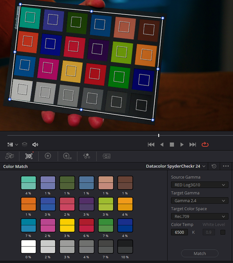The image size is (233, 263).
Task: Toggle loop playback
Action: (205, 144)
